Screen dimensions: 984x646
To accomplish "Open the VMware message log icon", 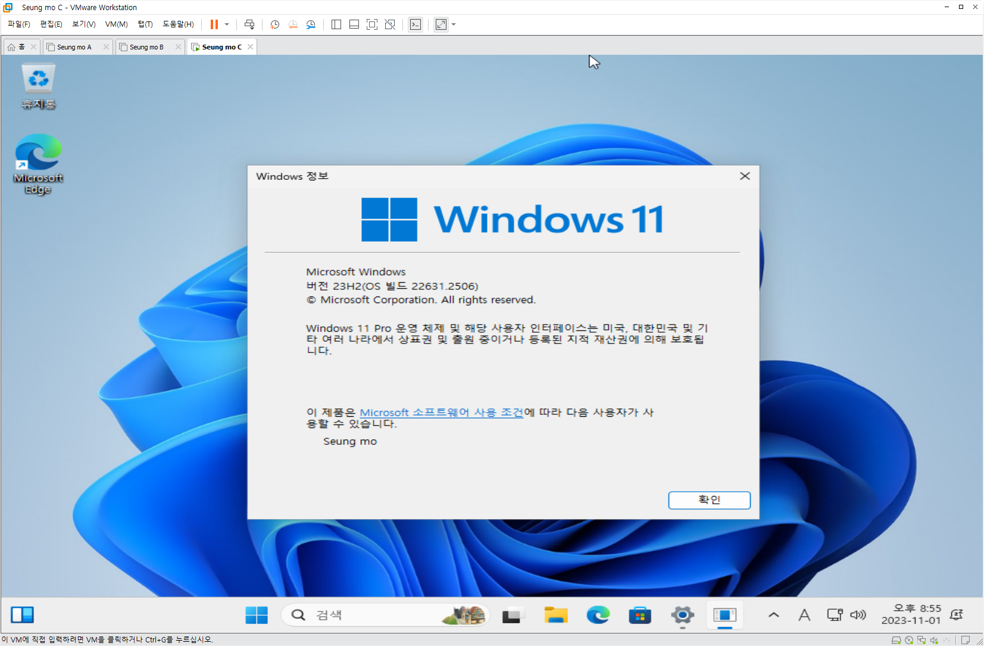I will 966,641.
